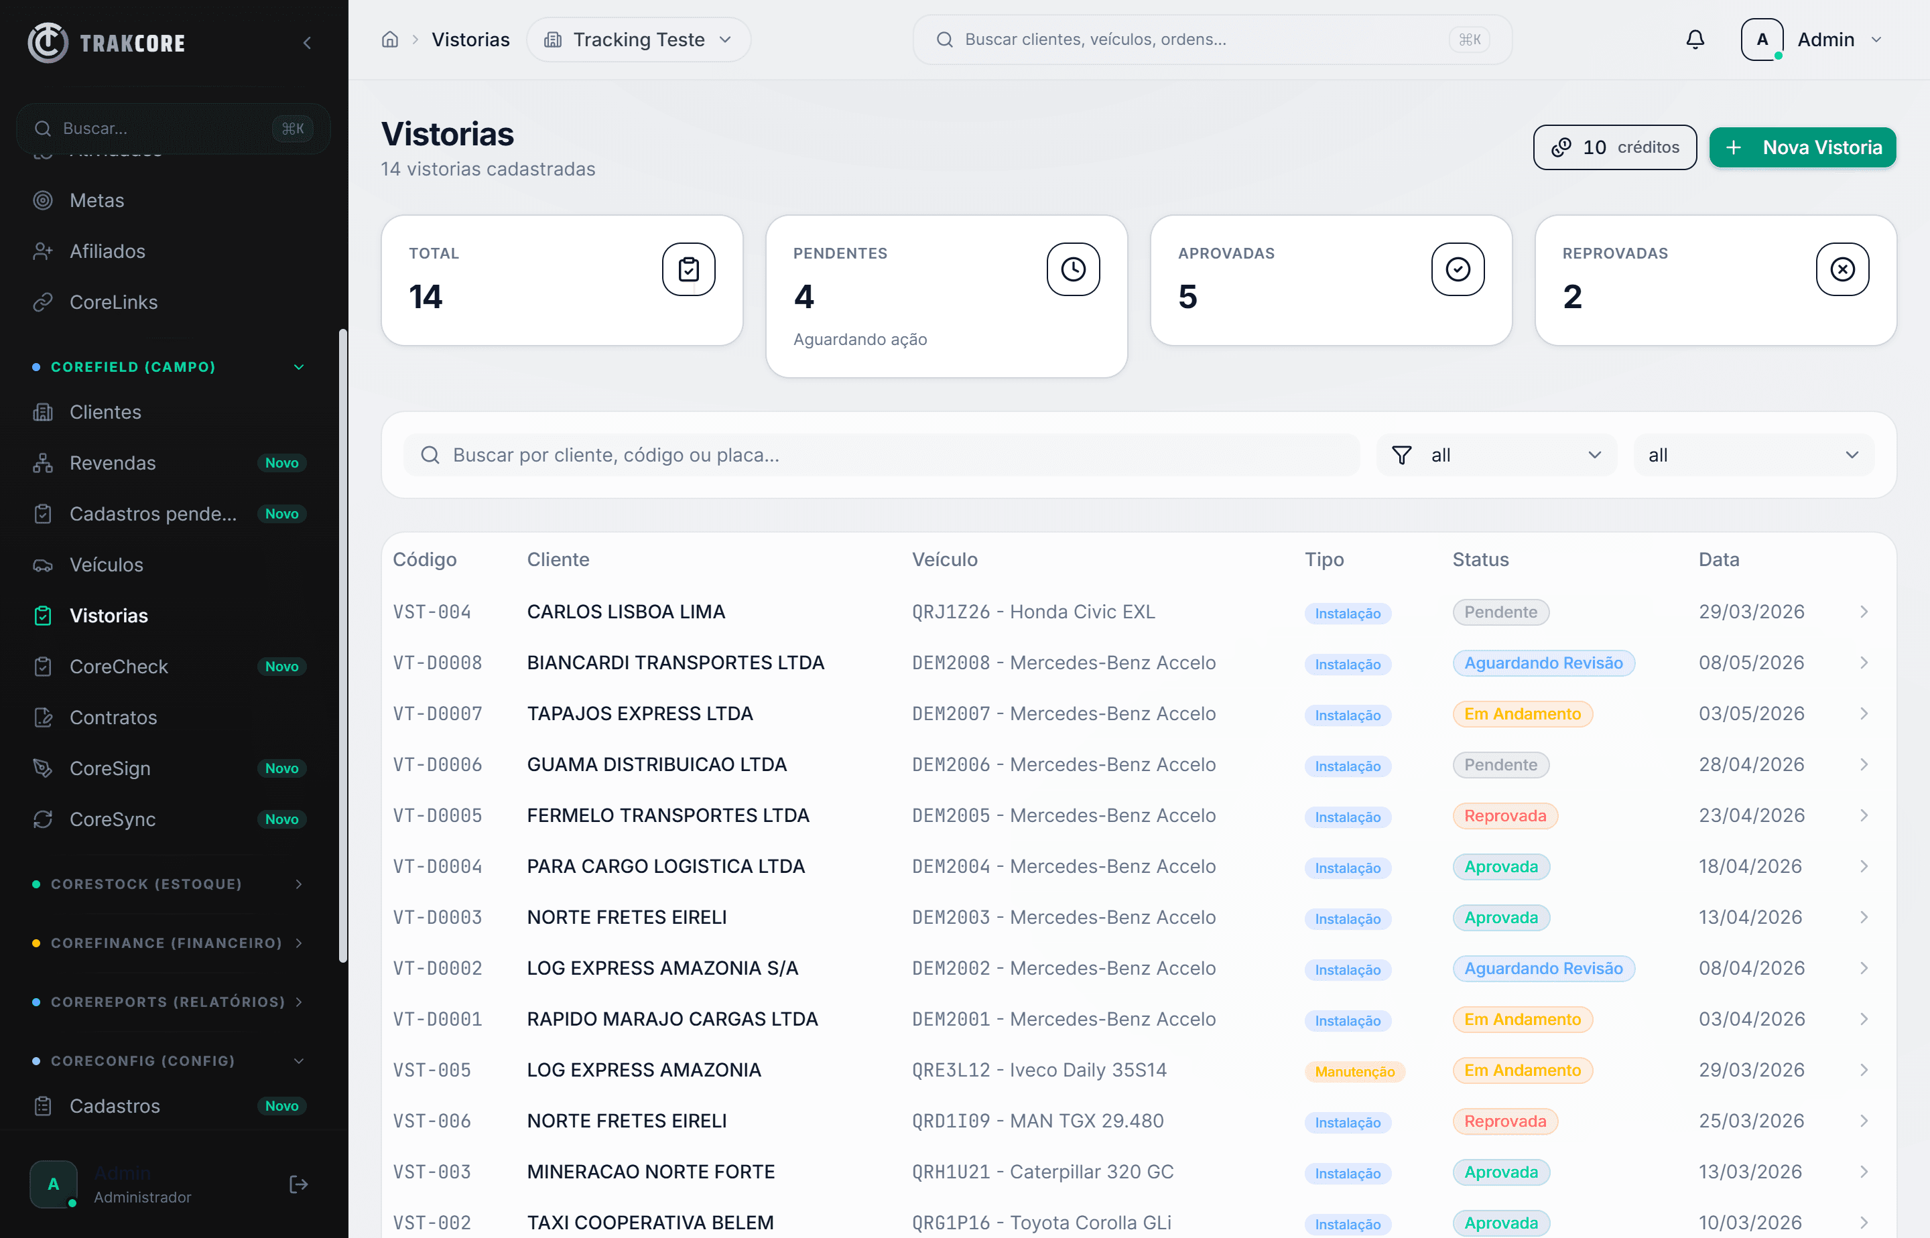Focus the search by cliente, código ou placa field
This screenshot has height=1238, width=1930.
click(881, 455)
